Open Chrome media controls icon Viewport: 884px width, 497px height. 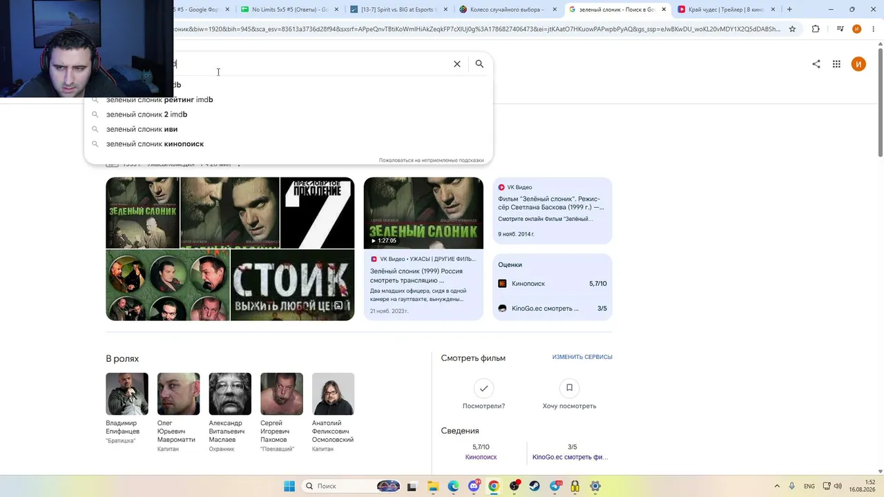click(x=840, y=29)
